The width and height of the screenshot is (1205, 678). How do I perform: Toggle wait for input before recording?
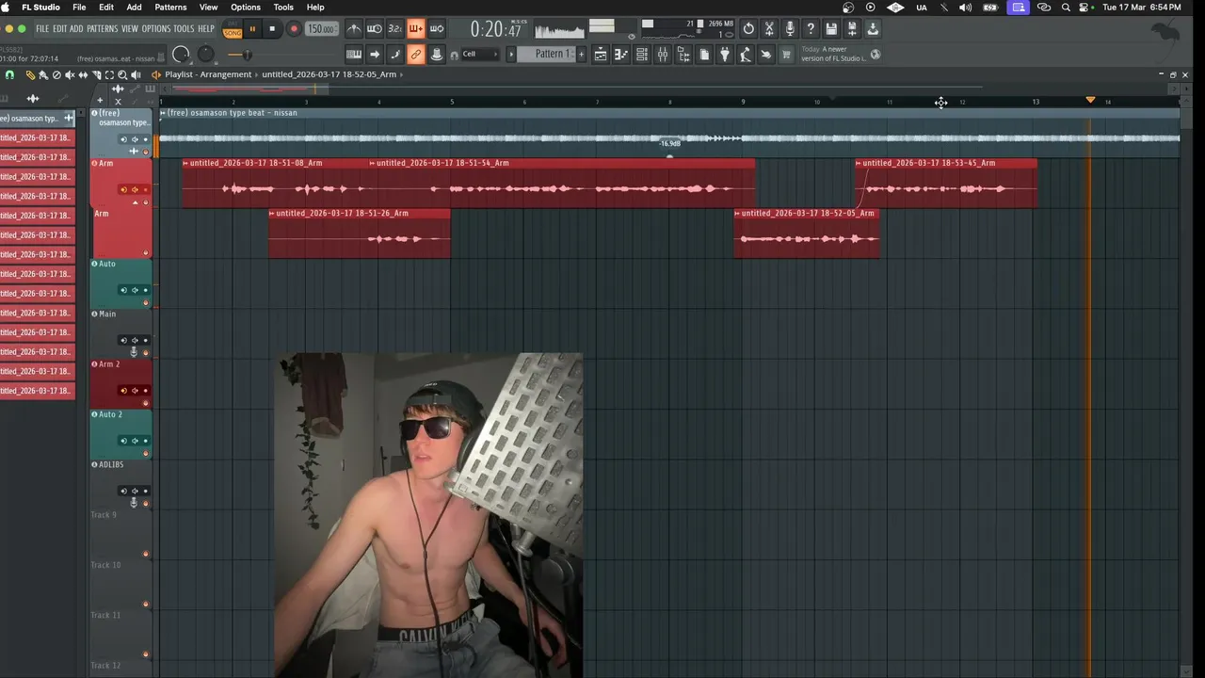(x=375, y=29)
